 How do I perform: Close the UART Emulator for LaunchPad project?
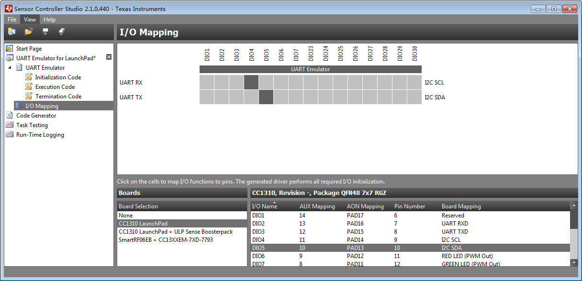(109, 57)
